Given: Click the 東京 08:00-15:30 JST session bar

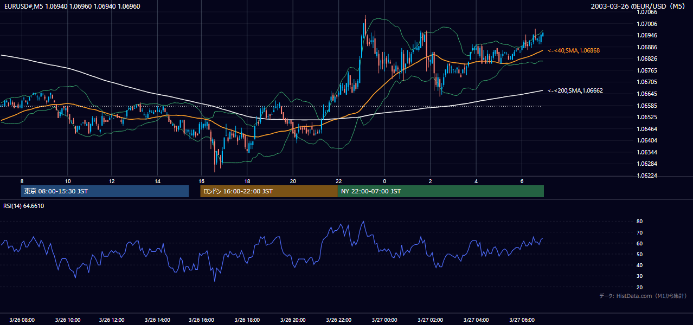Looking at the screenshot, I should [x=105, y=191].
